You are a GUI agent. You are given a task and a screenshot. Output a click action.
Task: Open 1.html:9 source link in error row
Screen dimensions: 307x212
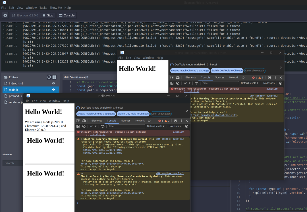(178, 132)
